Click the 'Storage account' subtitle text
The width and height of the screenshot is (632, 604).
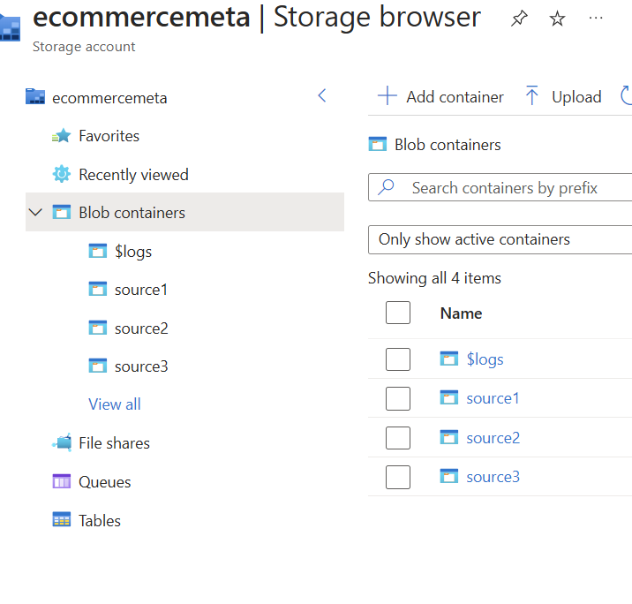coord(84,47)
